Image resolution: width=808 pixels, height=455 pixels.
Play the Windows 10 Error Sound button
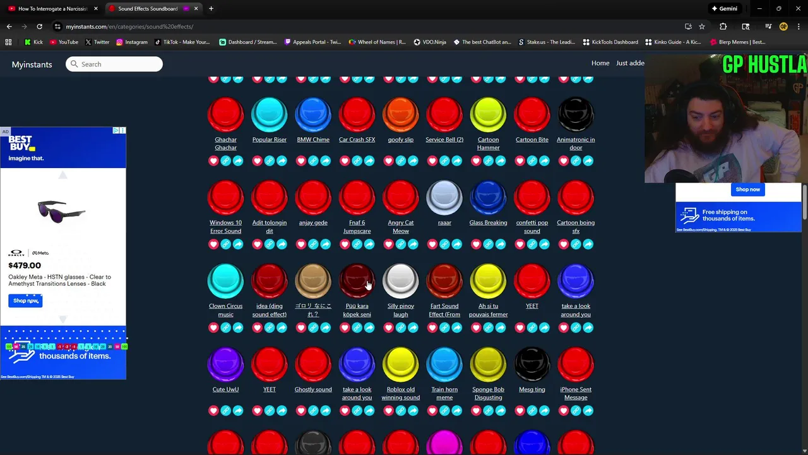click(225, 198)
